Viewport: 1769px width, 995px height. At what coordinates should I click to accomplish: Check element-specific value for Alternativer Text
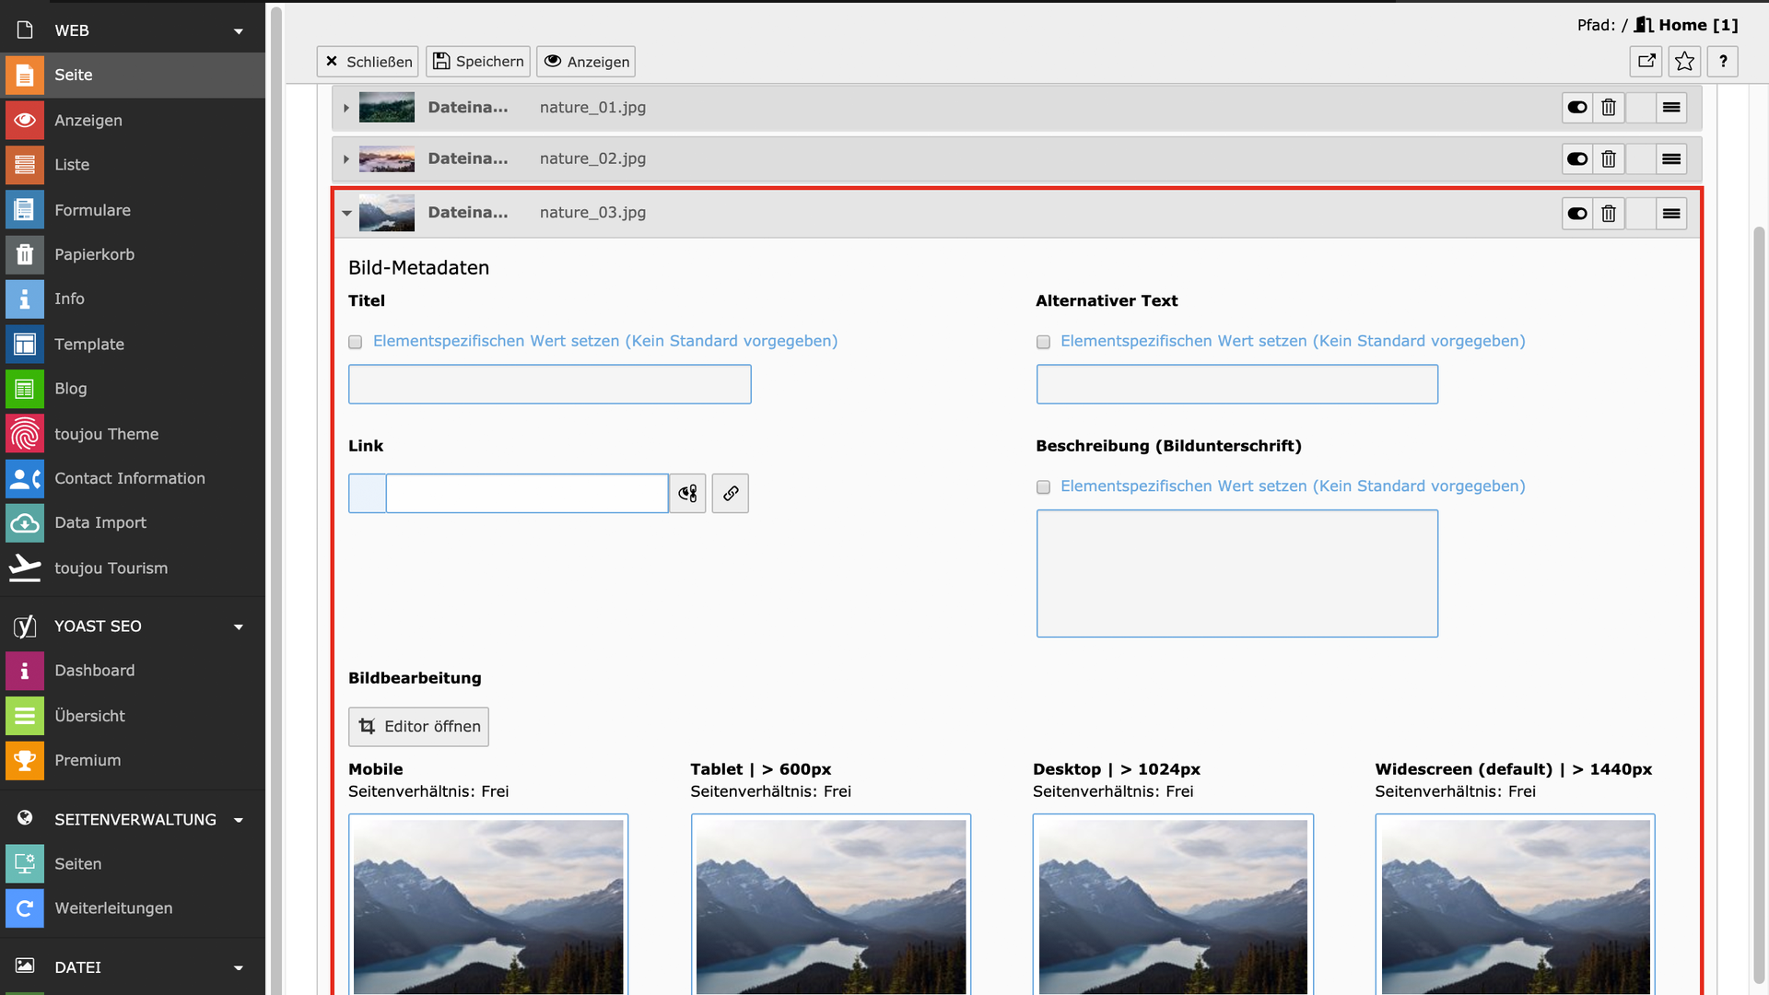[x=1043, y=342]
